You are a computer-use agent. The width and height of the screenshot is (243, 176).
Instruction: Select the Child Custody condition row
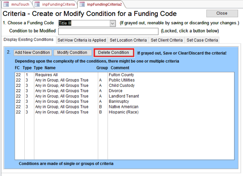point(121,86)
